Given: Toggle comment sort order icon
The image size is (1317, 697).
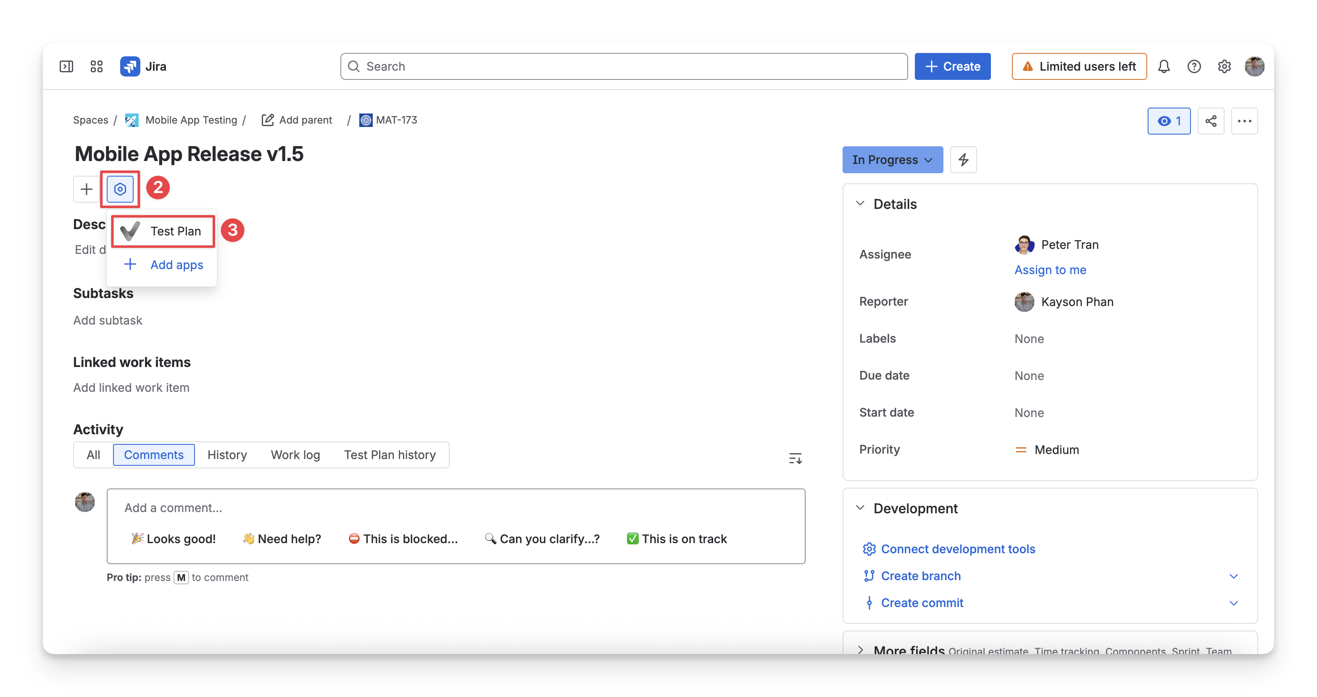Looking at the screenshot, I should tap(795, 458).
